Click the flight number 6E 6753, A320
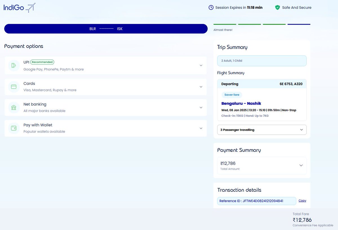This screenshot has width=338, height=230. [291, 84]
